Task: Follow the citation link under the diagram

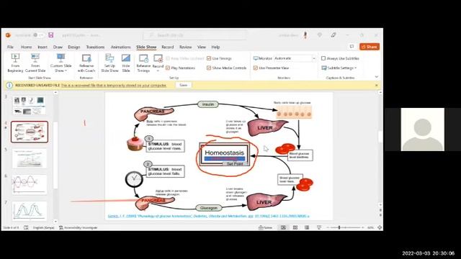Action: [x=208, y=216]
